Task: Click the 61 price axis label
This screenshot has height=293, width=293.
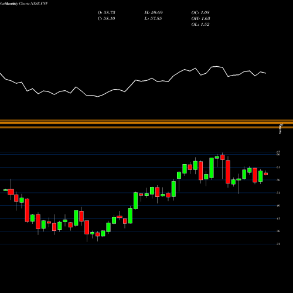Action: pyautogui.click(x=278, y=167)
